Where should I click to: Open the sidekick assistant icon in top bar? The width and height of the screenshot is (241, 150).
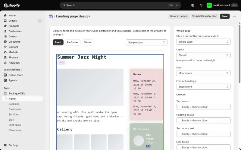pyautogui.click(x=193, y=5)
